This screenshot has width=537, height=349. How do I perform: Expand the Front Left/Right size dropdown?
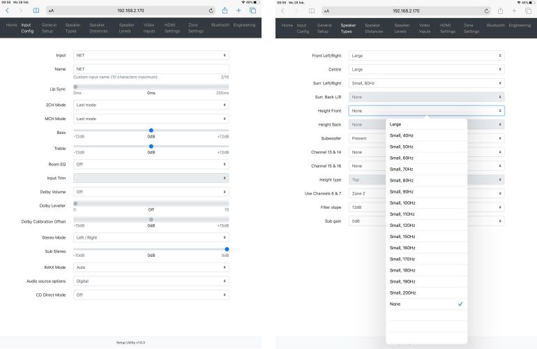pos(426,55)
